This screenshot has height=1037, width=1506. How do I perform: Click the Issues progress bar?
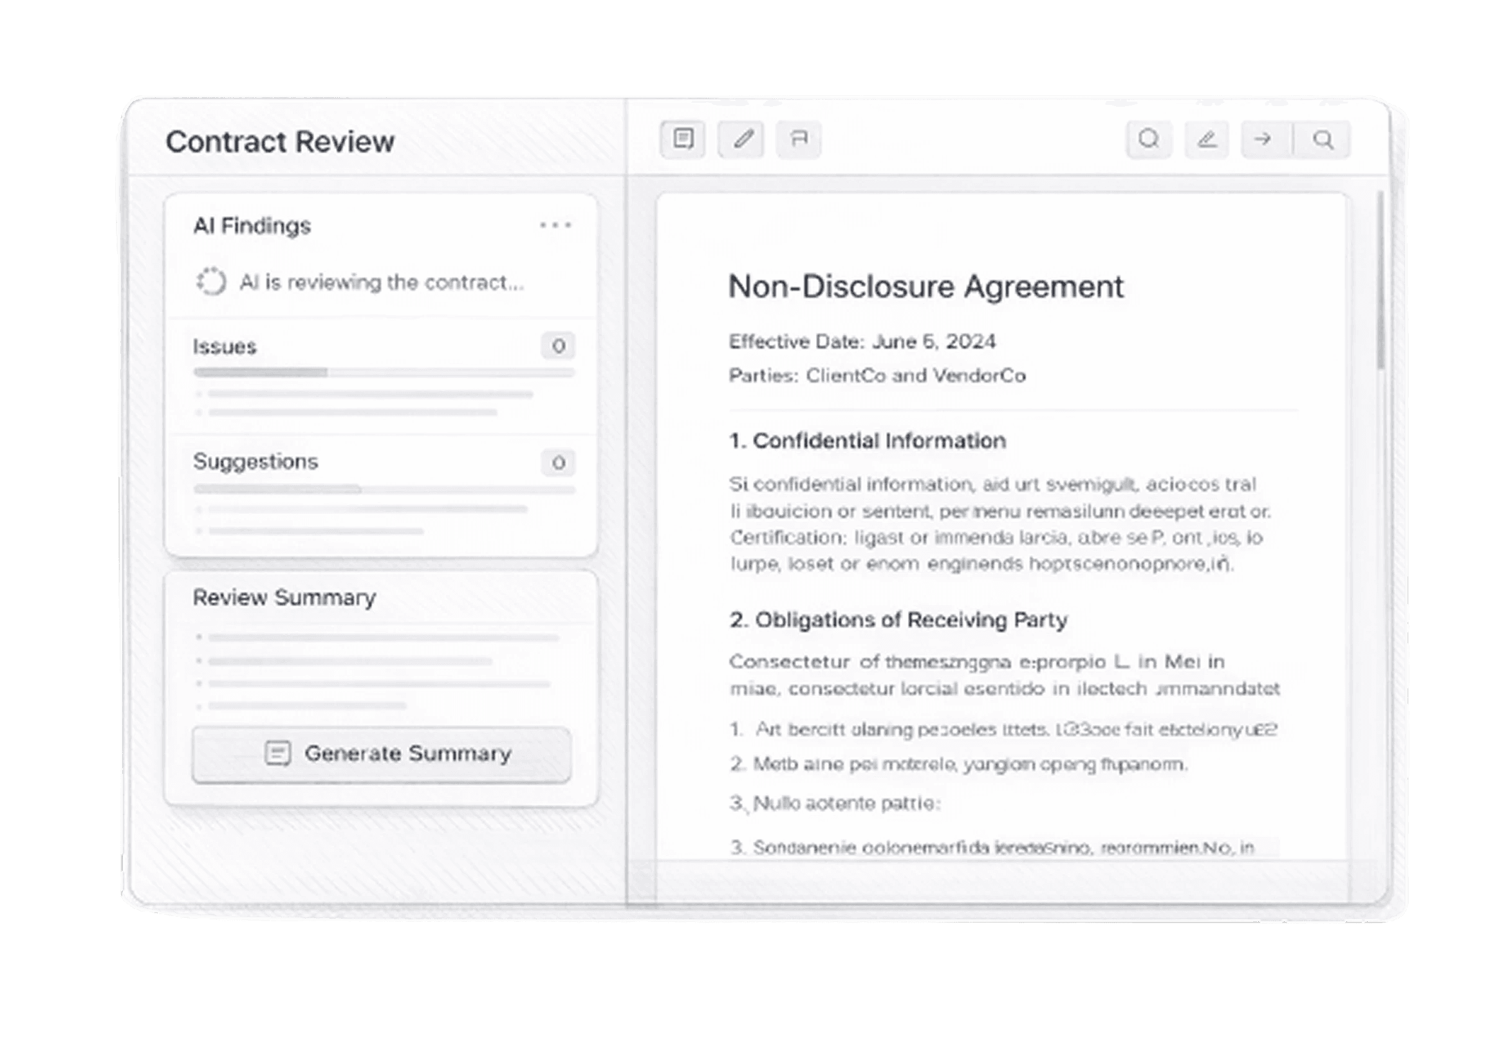click(x=384, y=372)
